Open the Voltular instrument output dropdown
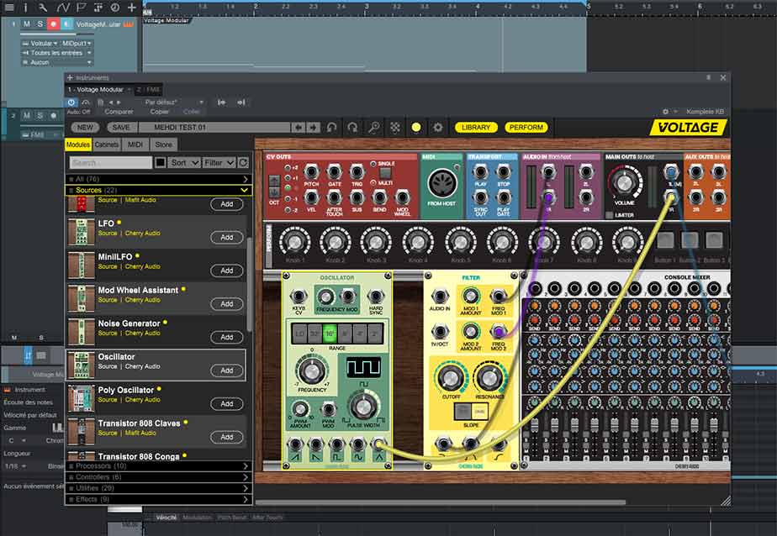 coord(40,43)
